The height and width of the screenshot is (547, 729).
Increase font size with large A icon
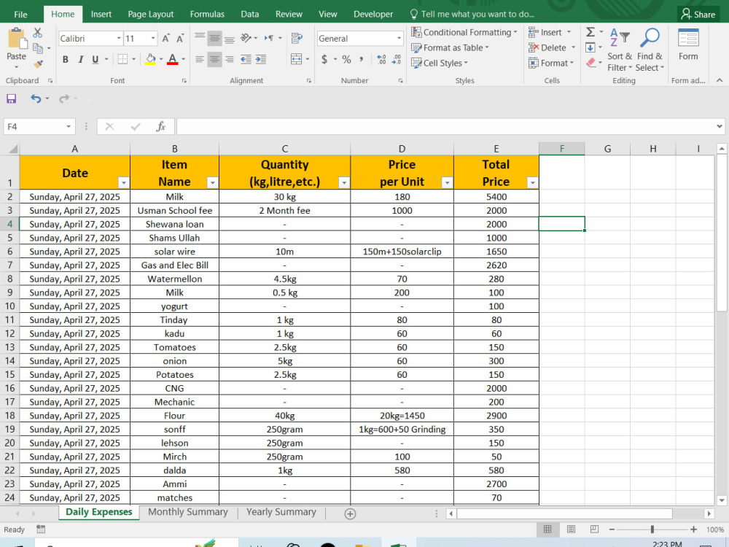(165, 39)
